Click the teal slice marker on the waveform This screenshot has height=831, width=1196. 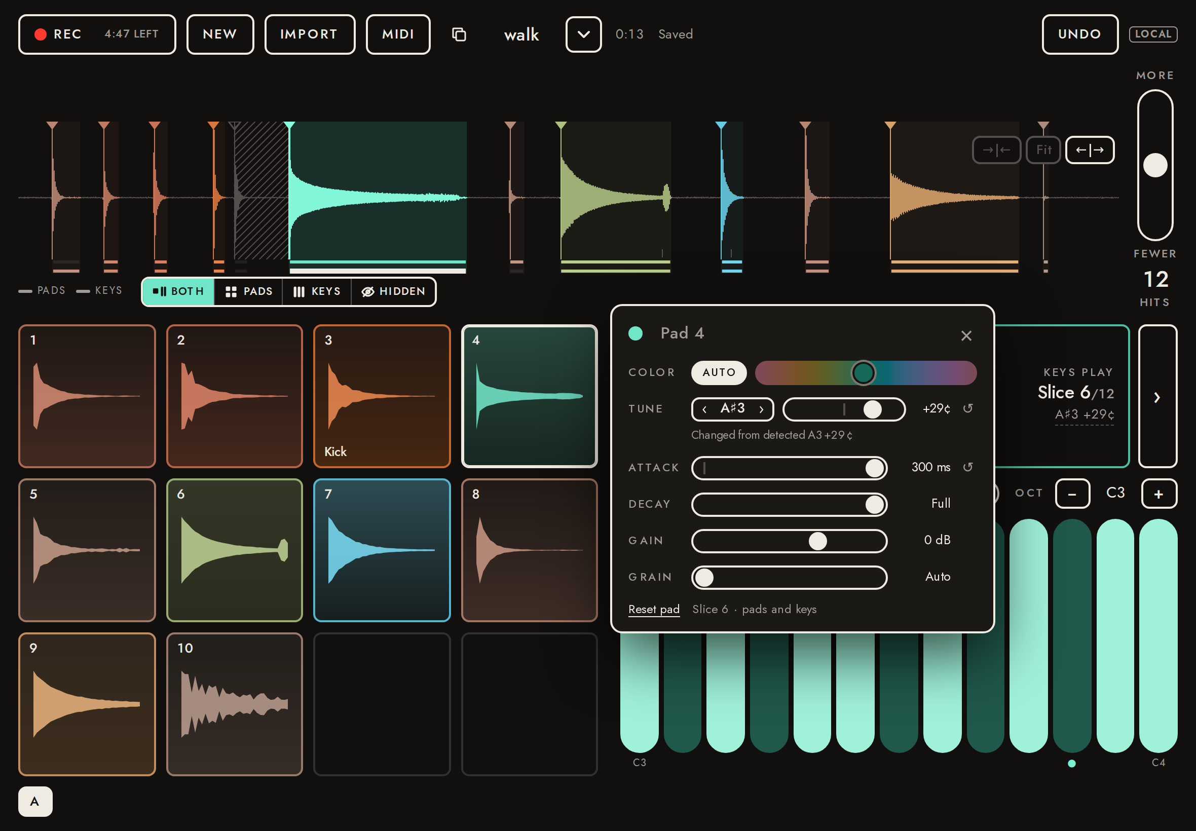[x=289, y=126]
